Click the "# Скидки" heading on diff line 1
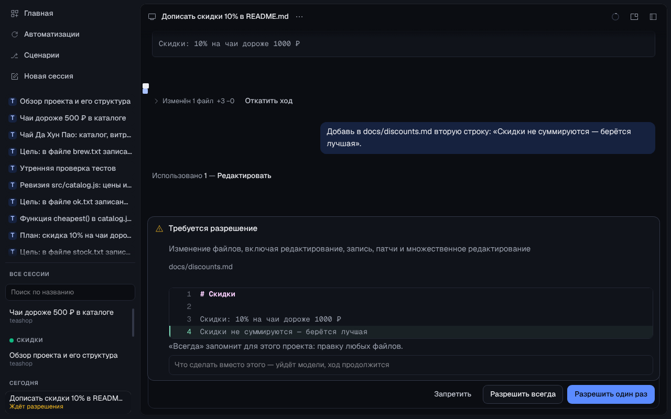Screen dimensions: 671x419 [218, 294]
